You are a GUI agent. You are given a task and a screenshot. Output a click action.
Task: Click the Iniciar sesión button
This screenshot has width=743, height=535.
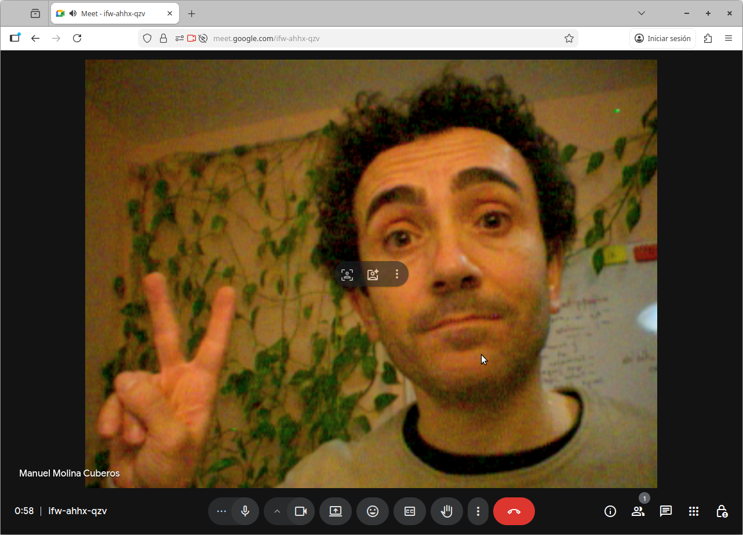click(x=662, y=38)
